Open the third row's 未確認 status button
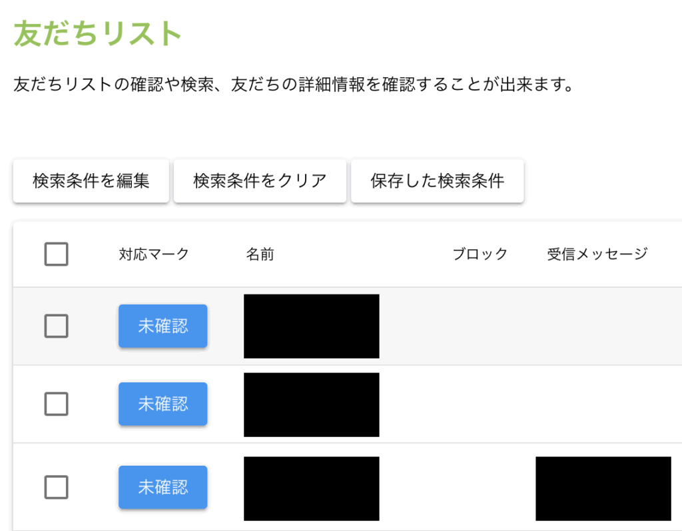Image resolution: width=682 pixels, height=531 pixels. click(x=163, y=487)
